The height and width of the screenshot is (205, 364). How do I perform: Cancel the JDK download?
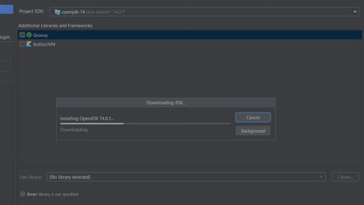point(253,117)
